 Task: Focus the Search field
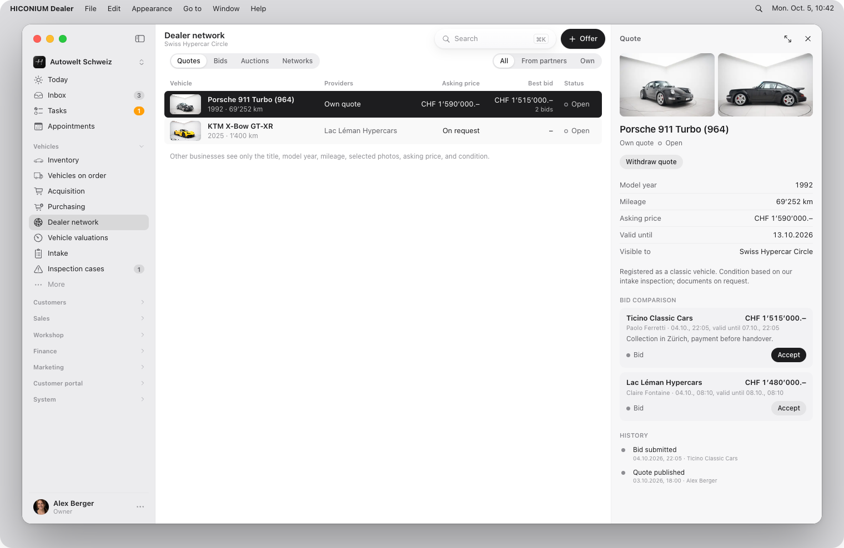pyautogui.click(x=495, y=39)
